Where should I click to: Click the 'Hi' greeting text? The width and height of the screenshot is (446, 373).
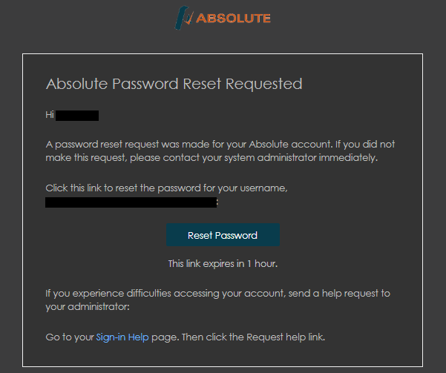[50, 115]
